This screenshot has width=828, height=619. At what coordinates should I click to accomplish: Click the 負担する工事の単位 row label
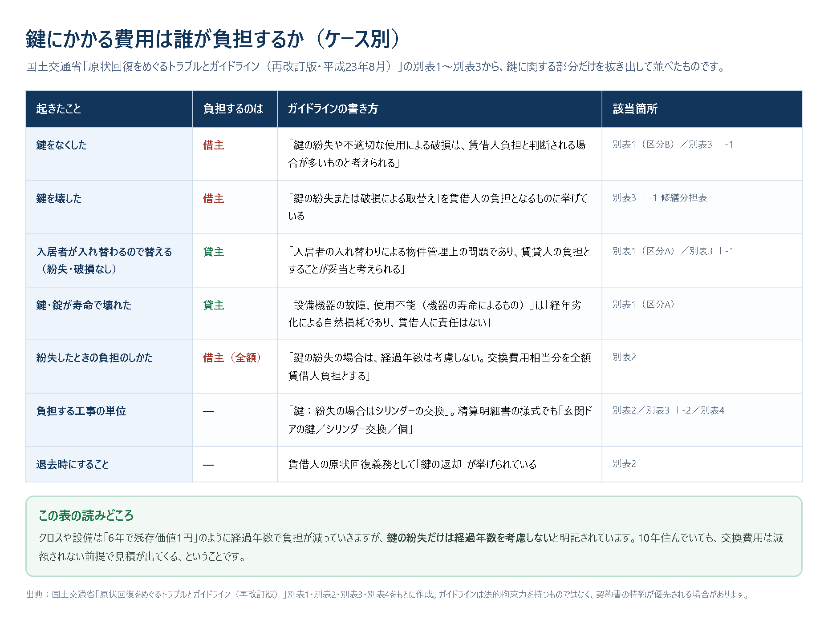pyautogui.click(x=81, y=411)
